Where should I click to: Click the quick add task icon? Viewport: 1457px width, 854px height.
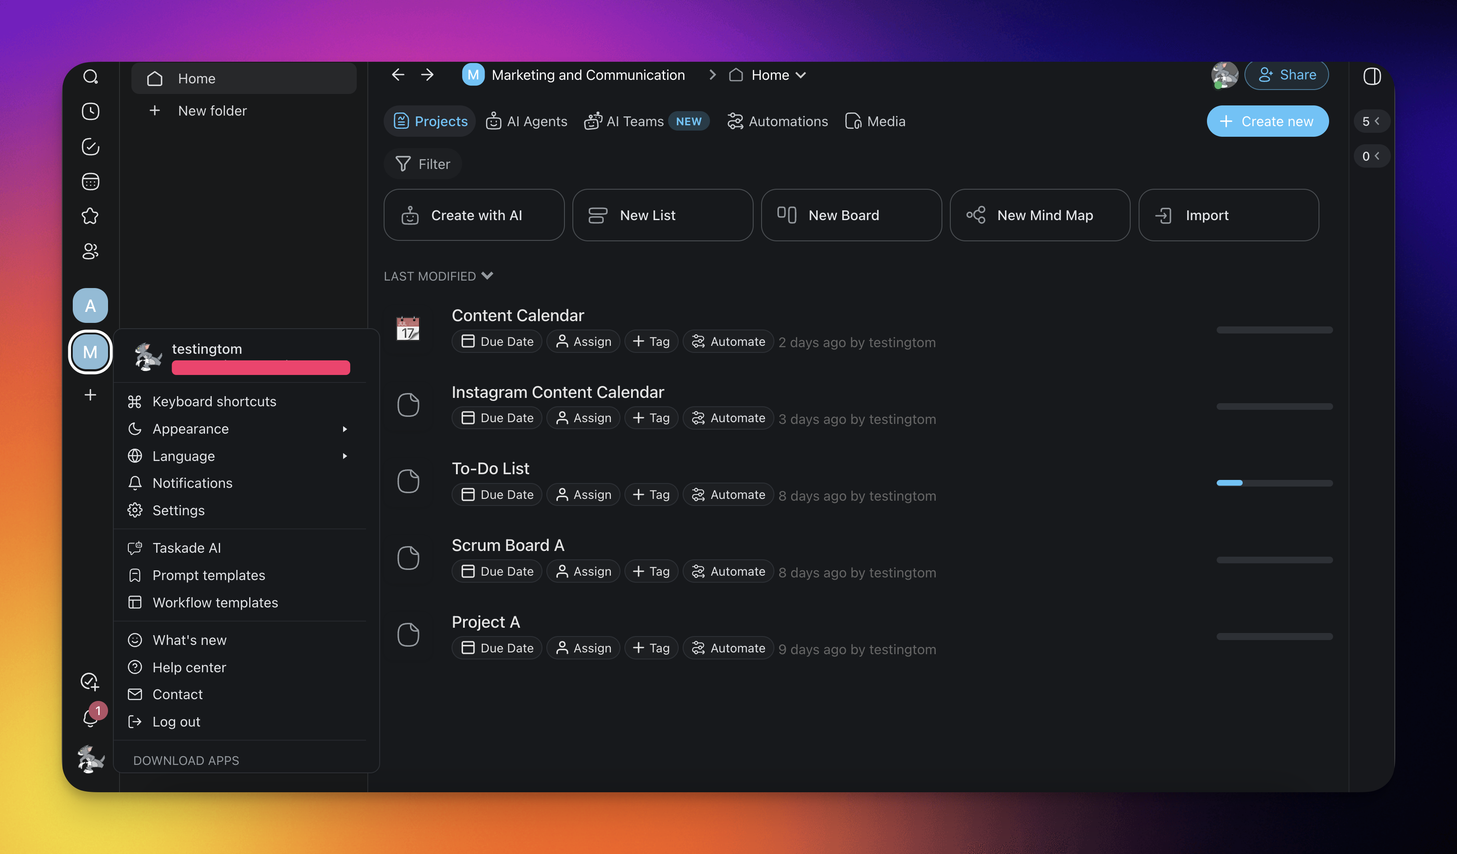(90, 681)
